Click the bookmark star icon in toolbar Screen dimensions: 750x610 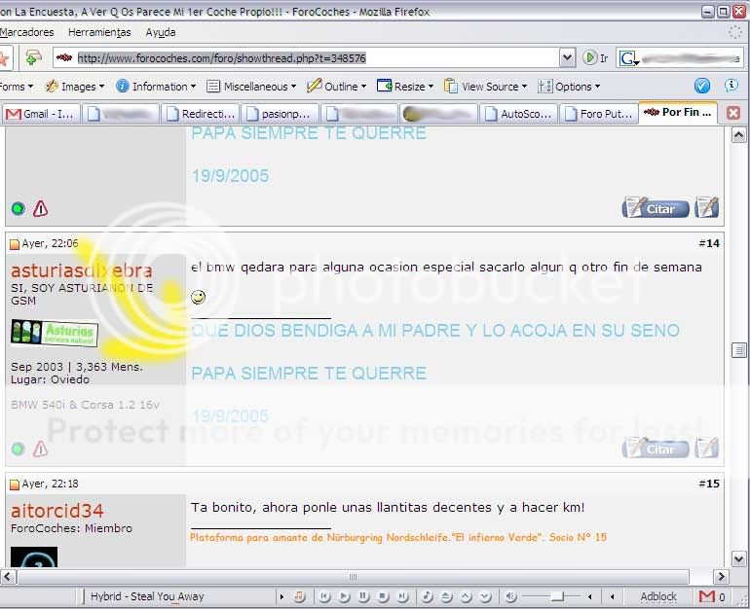coord(4,58)
